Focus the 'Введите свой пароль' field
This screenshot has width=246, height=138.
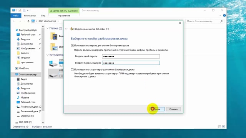(131, 56)
